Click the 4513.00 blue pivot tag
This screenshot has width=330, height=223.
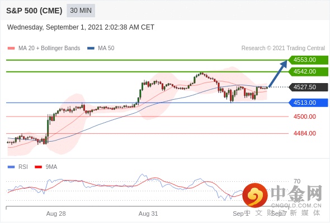pyautogui.click(x=308, y=103)
